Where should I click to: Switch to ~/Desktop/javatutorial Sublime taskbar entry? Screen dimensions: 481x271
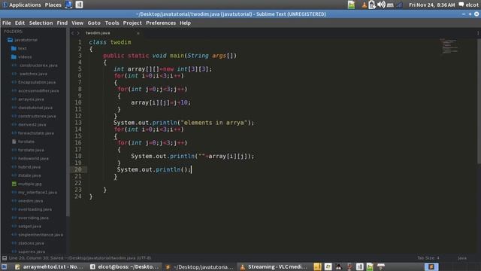199,266
